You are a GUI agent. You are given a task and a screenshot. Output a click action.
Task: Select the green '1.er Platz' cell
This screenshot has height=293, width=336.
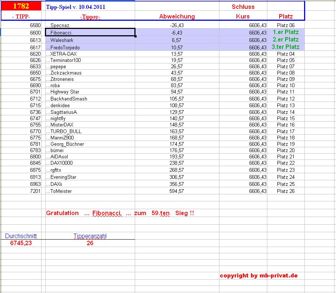[286, 32]
